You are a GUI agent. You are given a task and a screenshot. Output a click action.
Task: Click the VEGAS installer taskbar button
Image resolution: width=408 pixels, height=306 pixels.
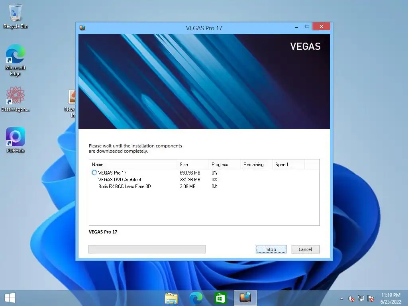(245, 298)
